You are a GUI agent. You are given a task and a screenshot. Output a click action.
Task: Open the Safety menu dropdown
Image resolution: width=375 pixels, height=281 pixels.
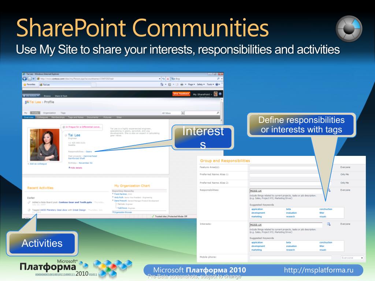point(201,85)
